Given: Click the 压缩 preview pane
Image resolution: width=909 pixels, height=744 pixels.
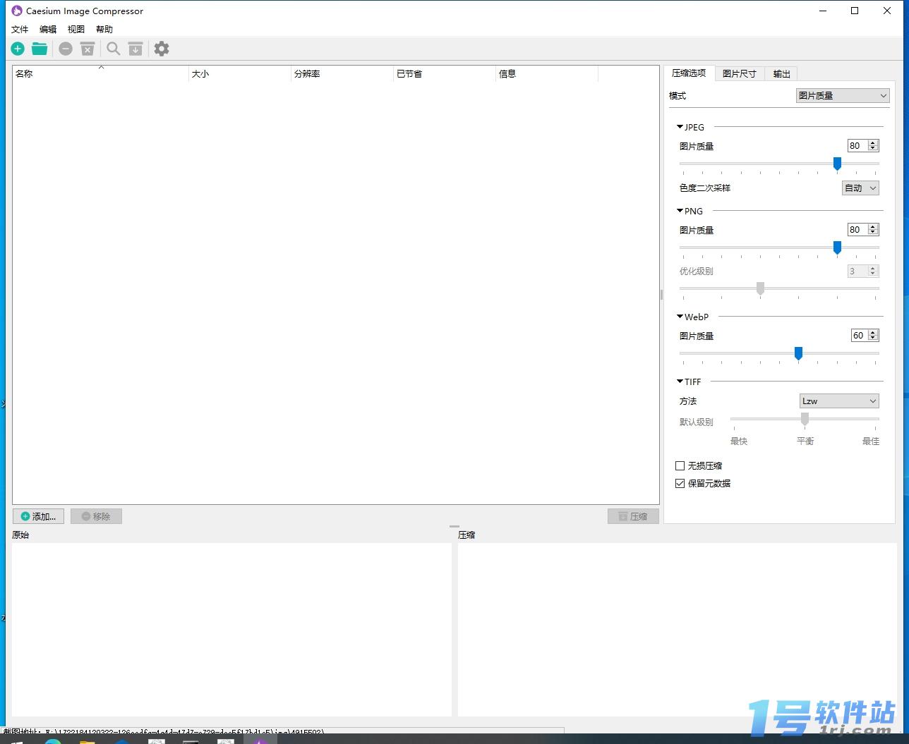Looking at the screenshot, I should point(678,630).
